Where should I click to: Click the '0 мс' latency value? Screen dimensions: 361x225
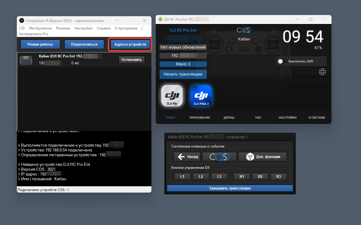[x=75, y=63]
